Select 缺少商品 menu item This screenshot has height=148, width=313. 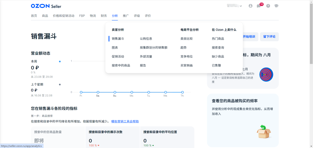(x=218, y=57)
